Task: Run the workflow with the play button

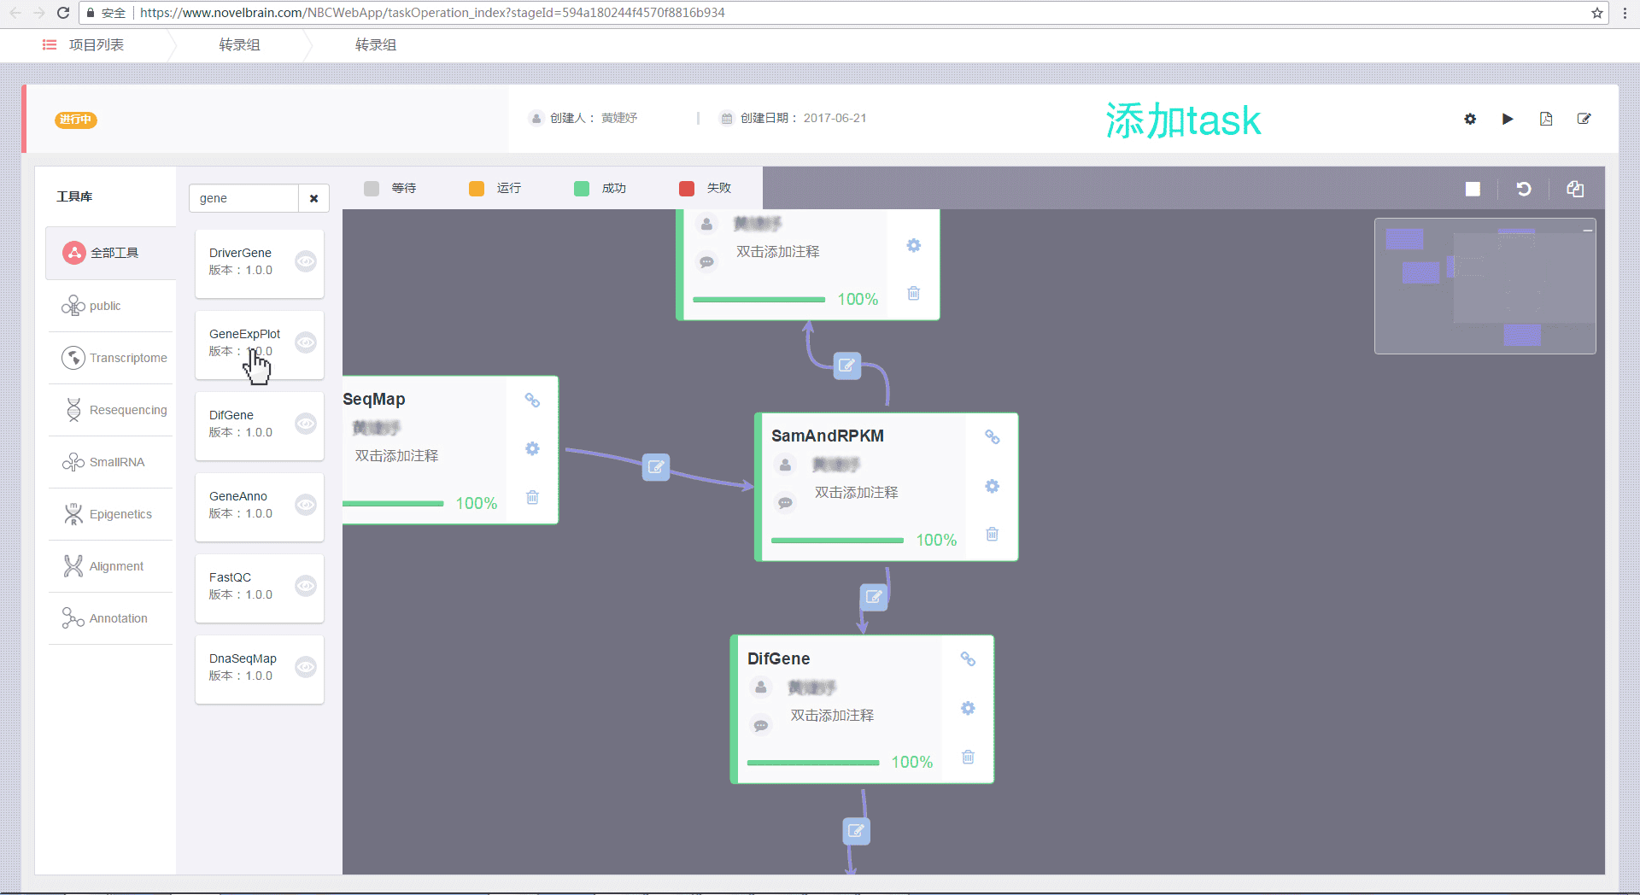Action: point(1508,119)
